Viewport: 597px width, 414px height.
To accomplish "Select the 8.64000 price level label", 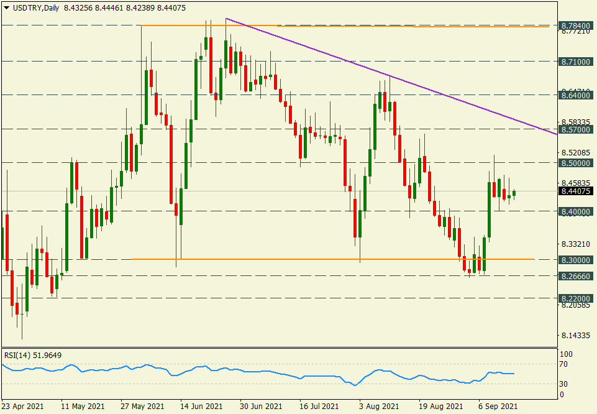I will [x=576, y=95].
